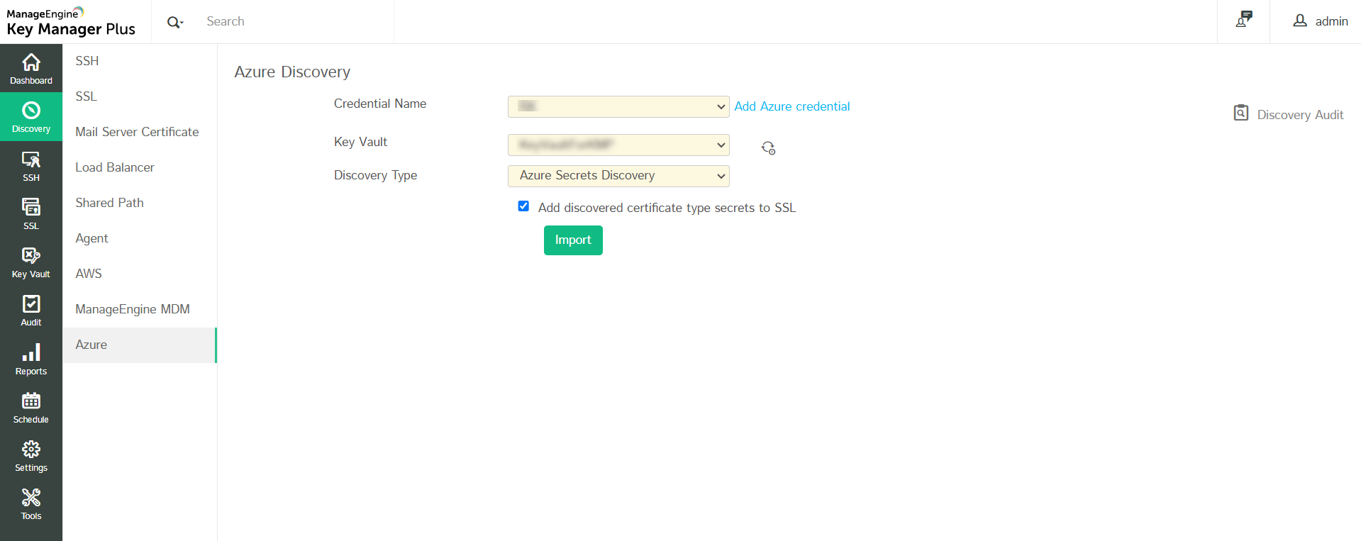Click the admin username text
Image resolution: width=1361 pixels, height=541 pixels.
click(x=1331, y=21)
